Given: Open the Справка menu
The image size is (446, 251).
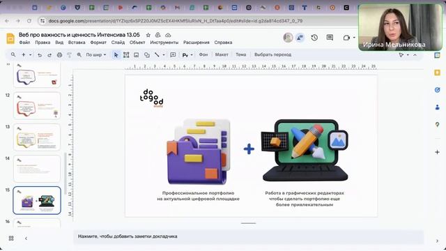Looking at the screenshot, I should pos(223,43).
